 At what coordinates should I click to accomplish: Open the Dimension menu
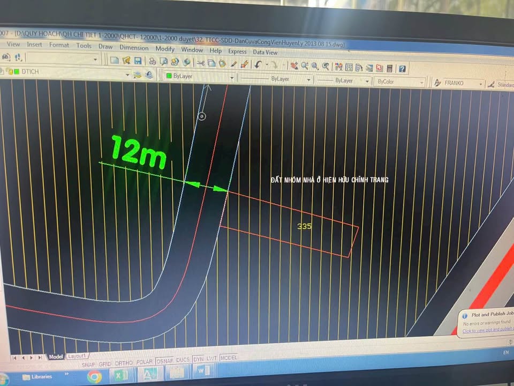point(134,48)
